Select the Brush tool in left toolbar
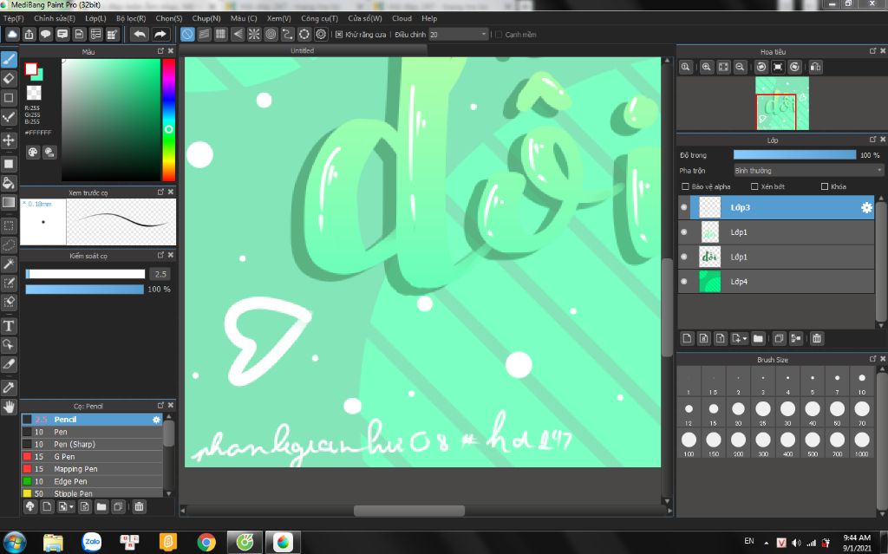888x554 pixels. (9, 60)
